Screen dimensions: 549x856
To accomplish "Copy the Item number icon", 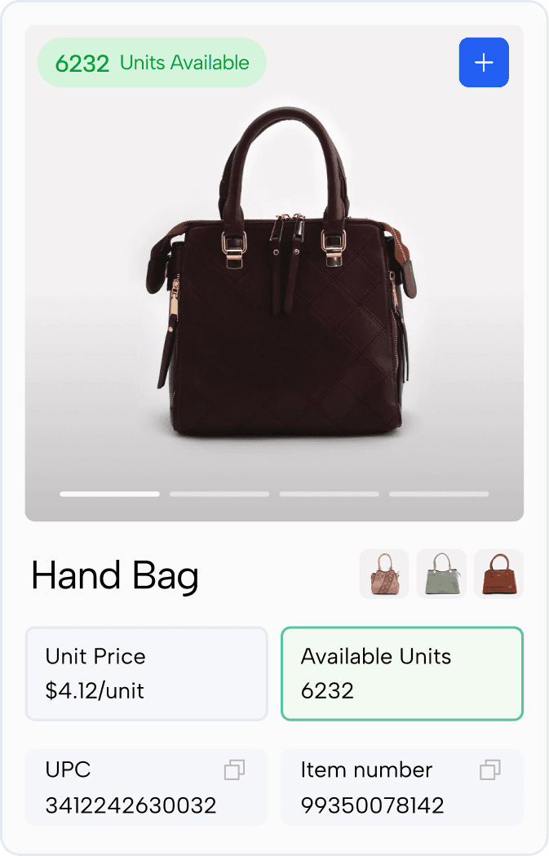I will point(490,770).
